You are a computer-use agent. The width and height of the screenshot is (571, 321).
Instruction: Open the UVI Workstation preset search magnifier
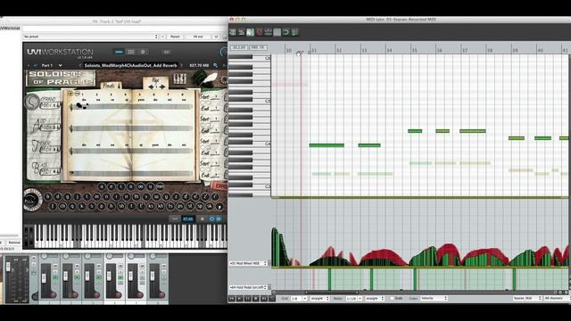[215, 65]
